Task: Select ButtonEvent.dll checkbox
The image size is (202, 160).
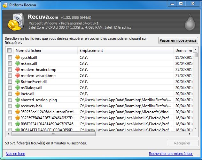Action: 10,81
